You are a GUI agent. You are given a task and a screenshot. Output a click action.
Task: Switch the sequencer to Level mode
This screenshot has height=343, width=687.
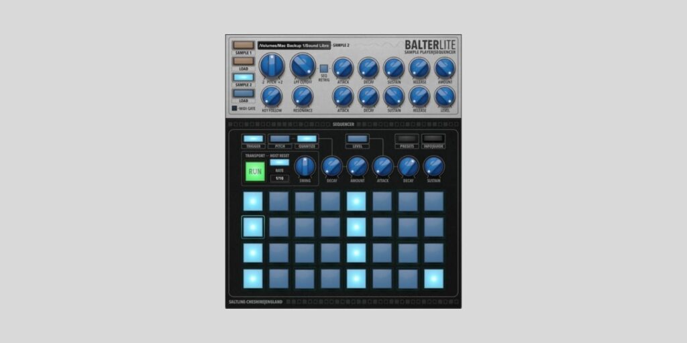tap(358, 139)
